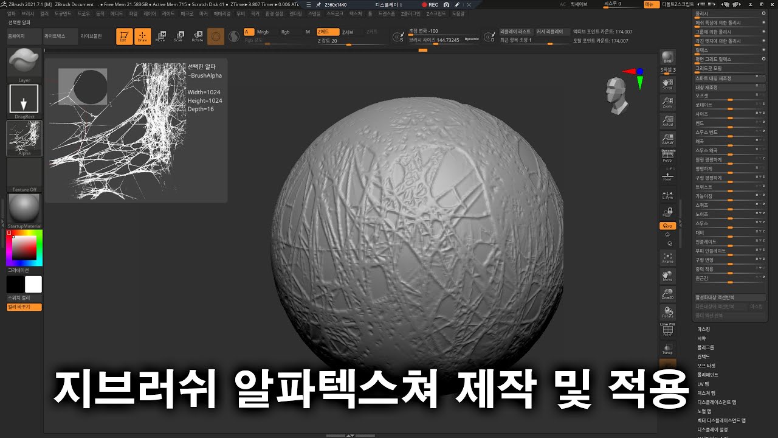
Task: Toggle XYZ rotation mode
Action: click(x=667, y=226)
